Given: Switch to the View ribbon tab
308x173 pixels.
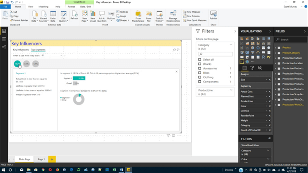Looking at the screenshot, I should point(30,7).
